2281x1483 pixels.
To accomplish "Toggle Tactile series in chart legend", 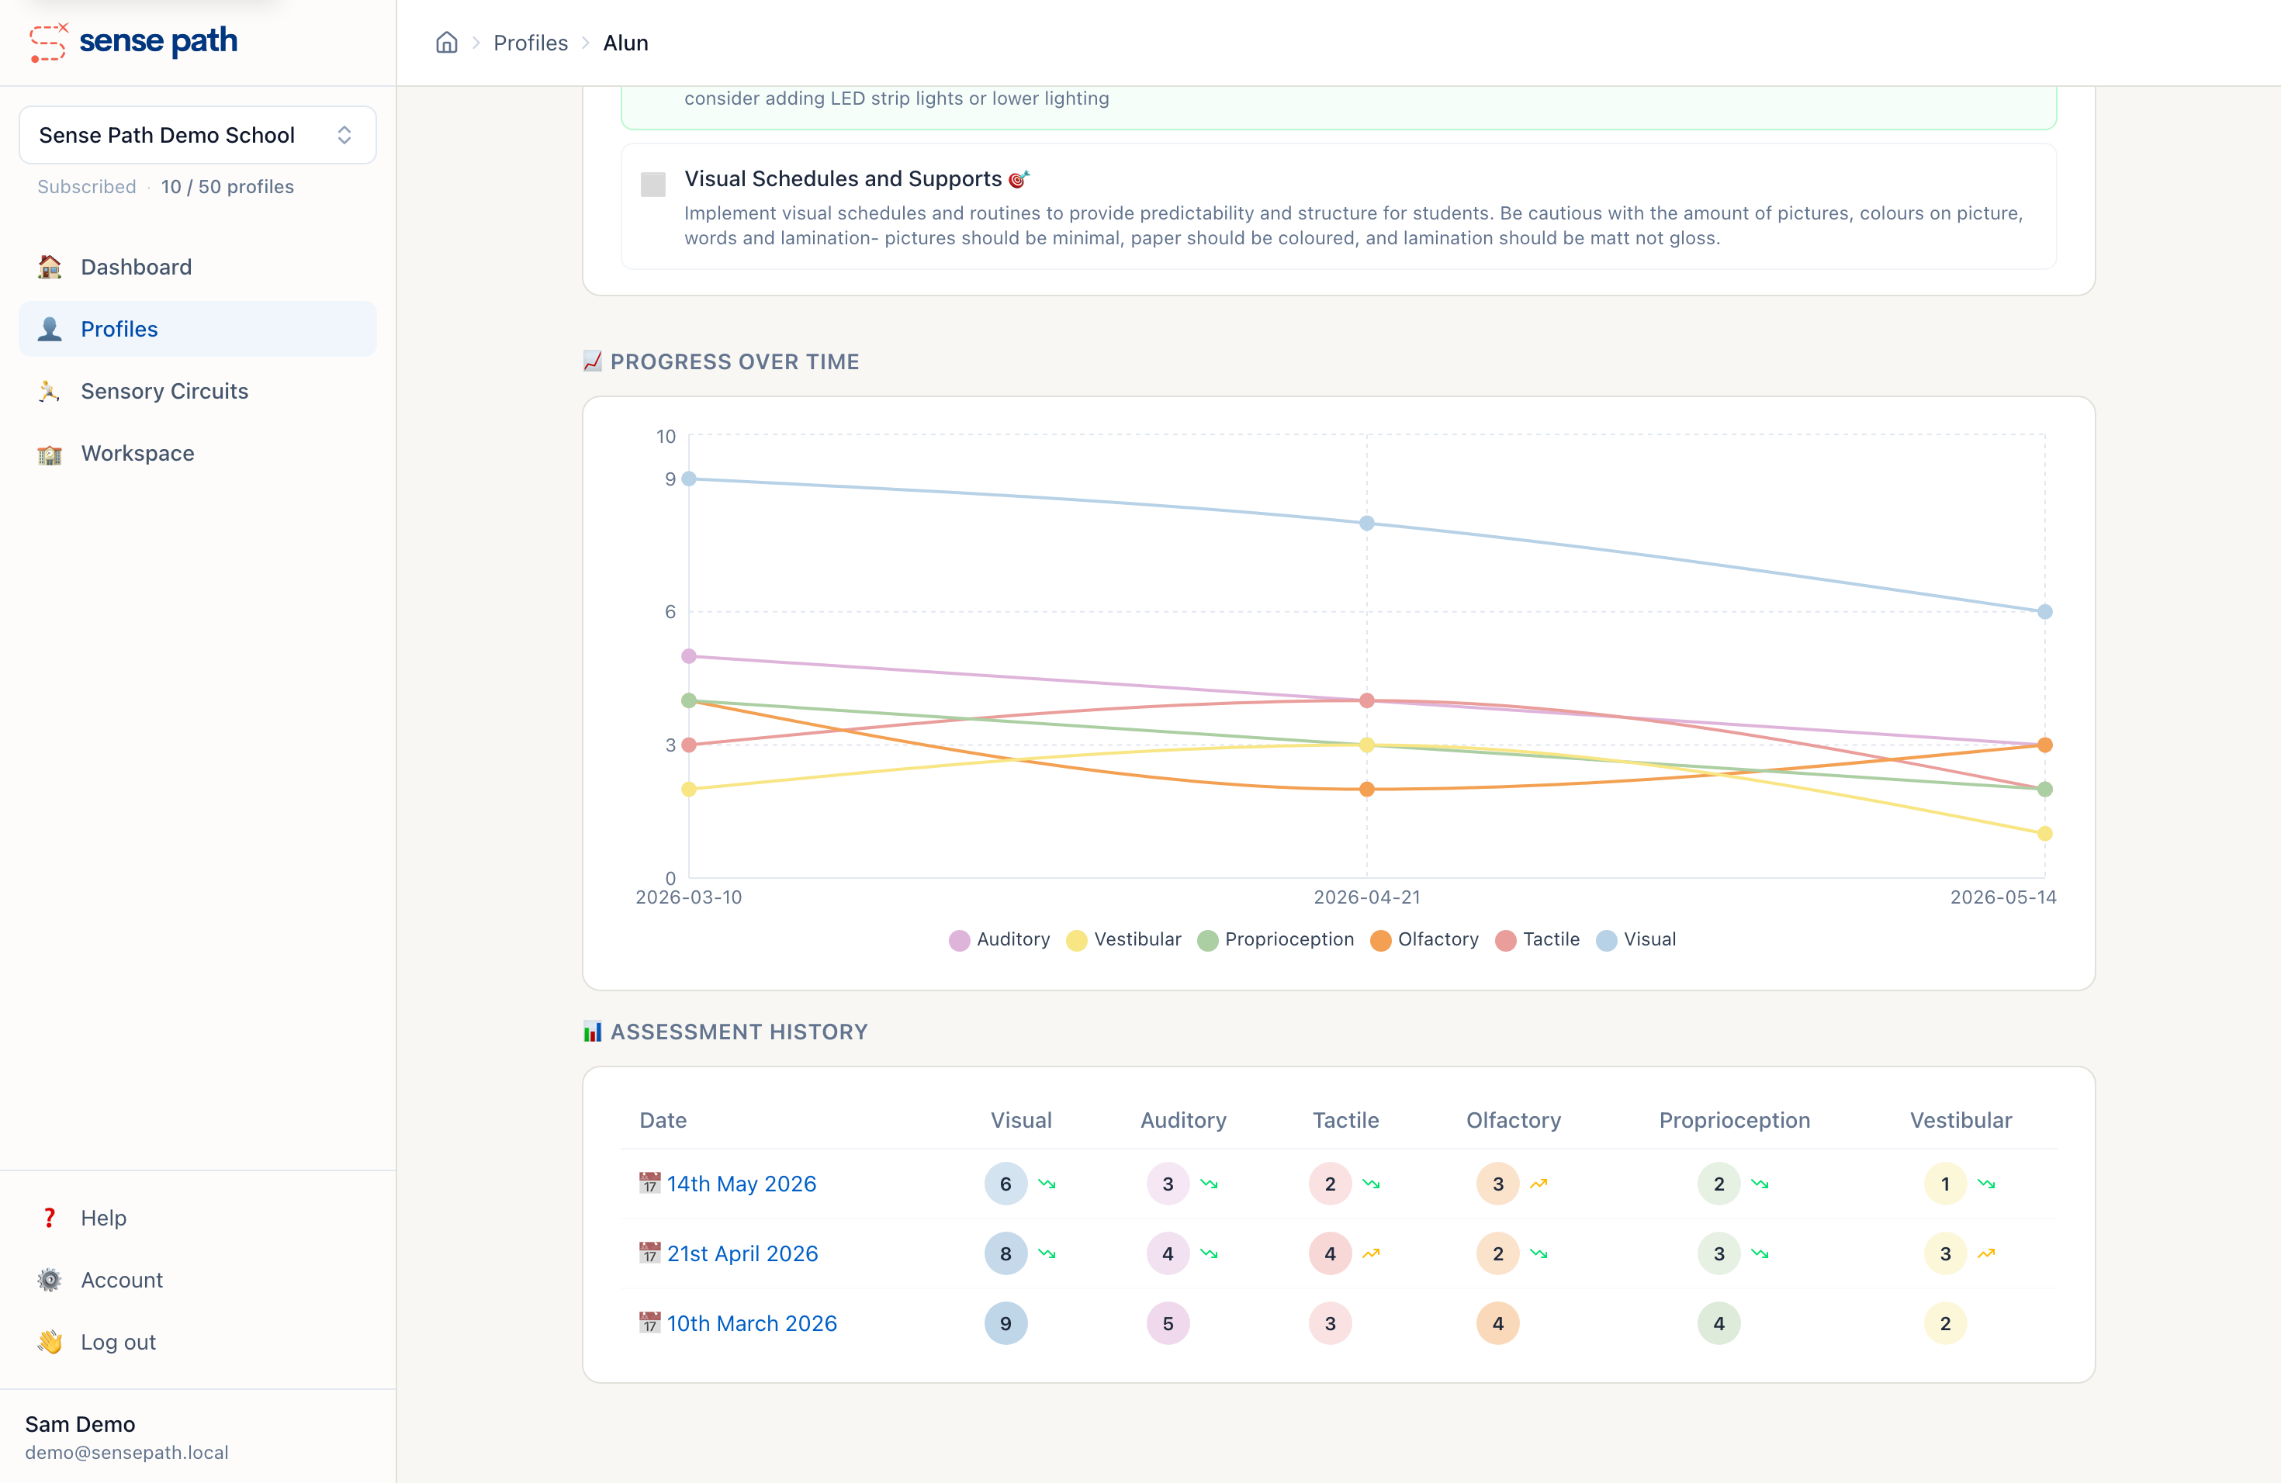I will 1537,940.
